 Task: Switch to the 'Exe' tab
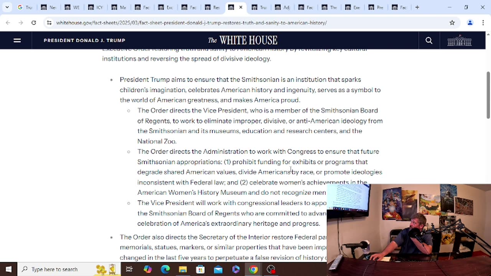353,7
